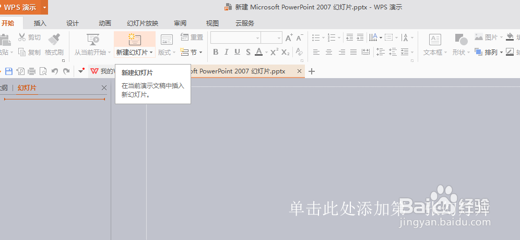Click the Layout (版式) icon
520x240 pixels.
[x=167, y=40]
